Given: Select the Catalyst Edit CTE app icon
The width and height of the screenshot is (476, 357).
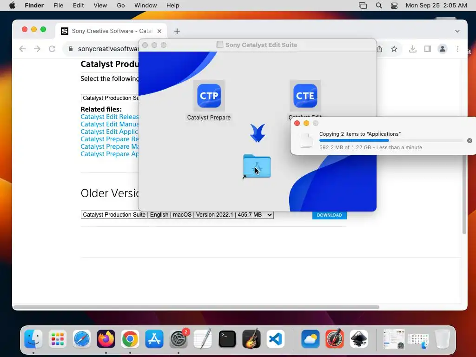Looking at the screenshot, I should click(305, 96).
